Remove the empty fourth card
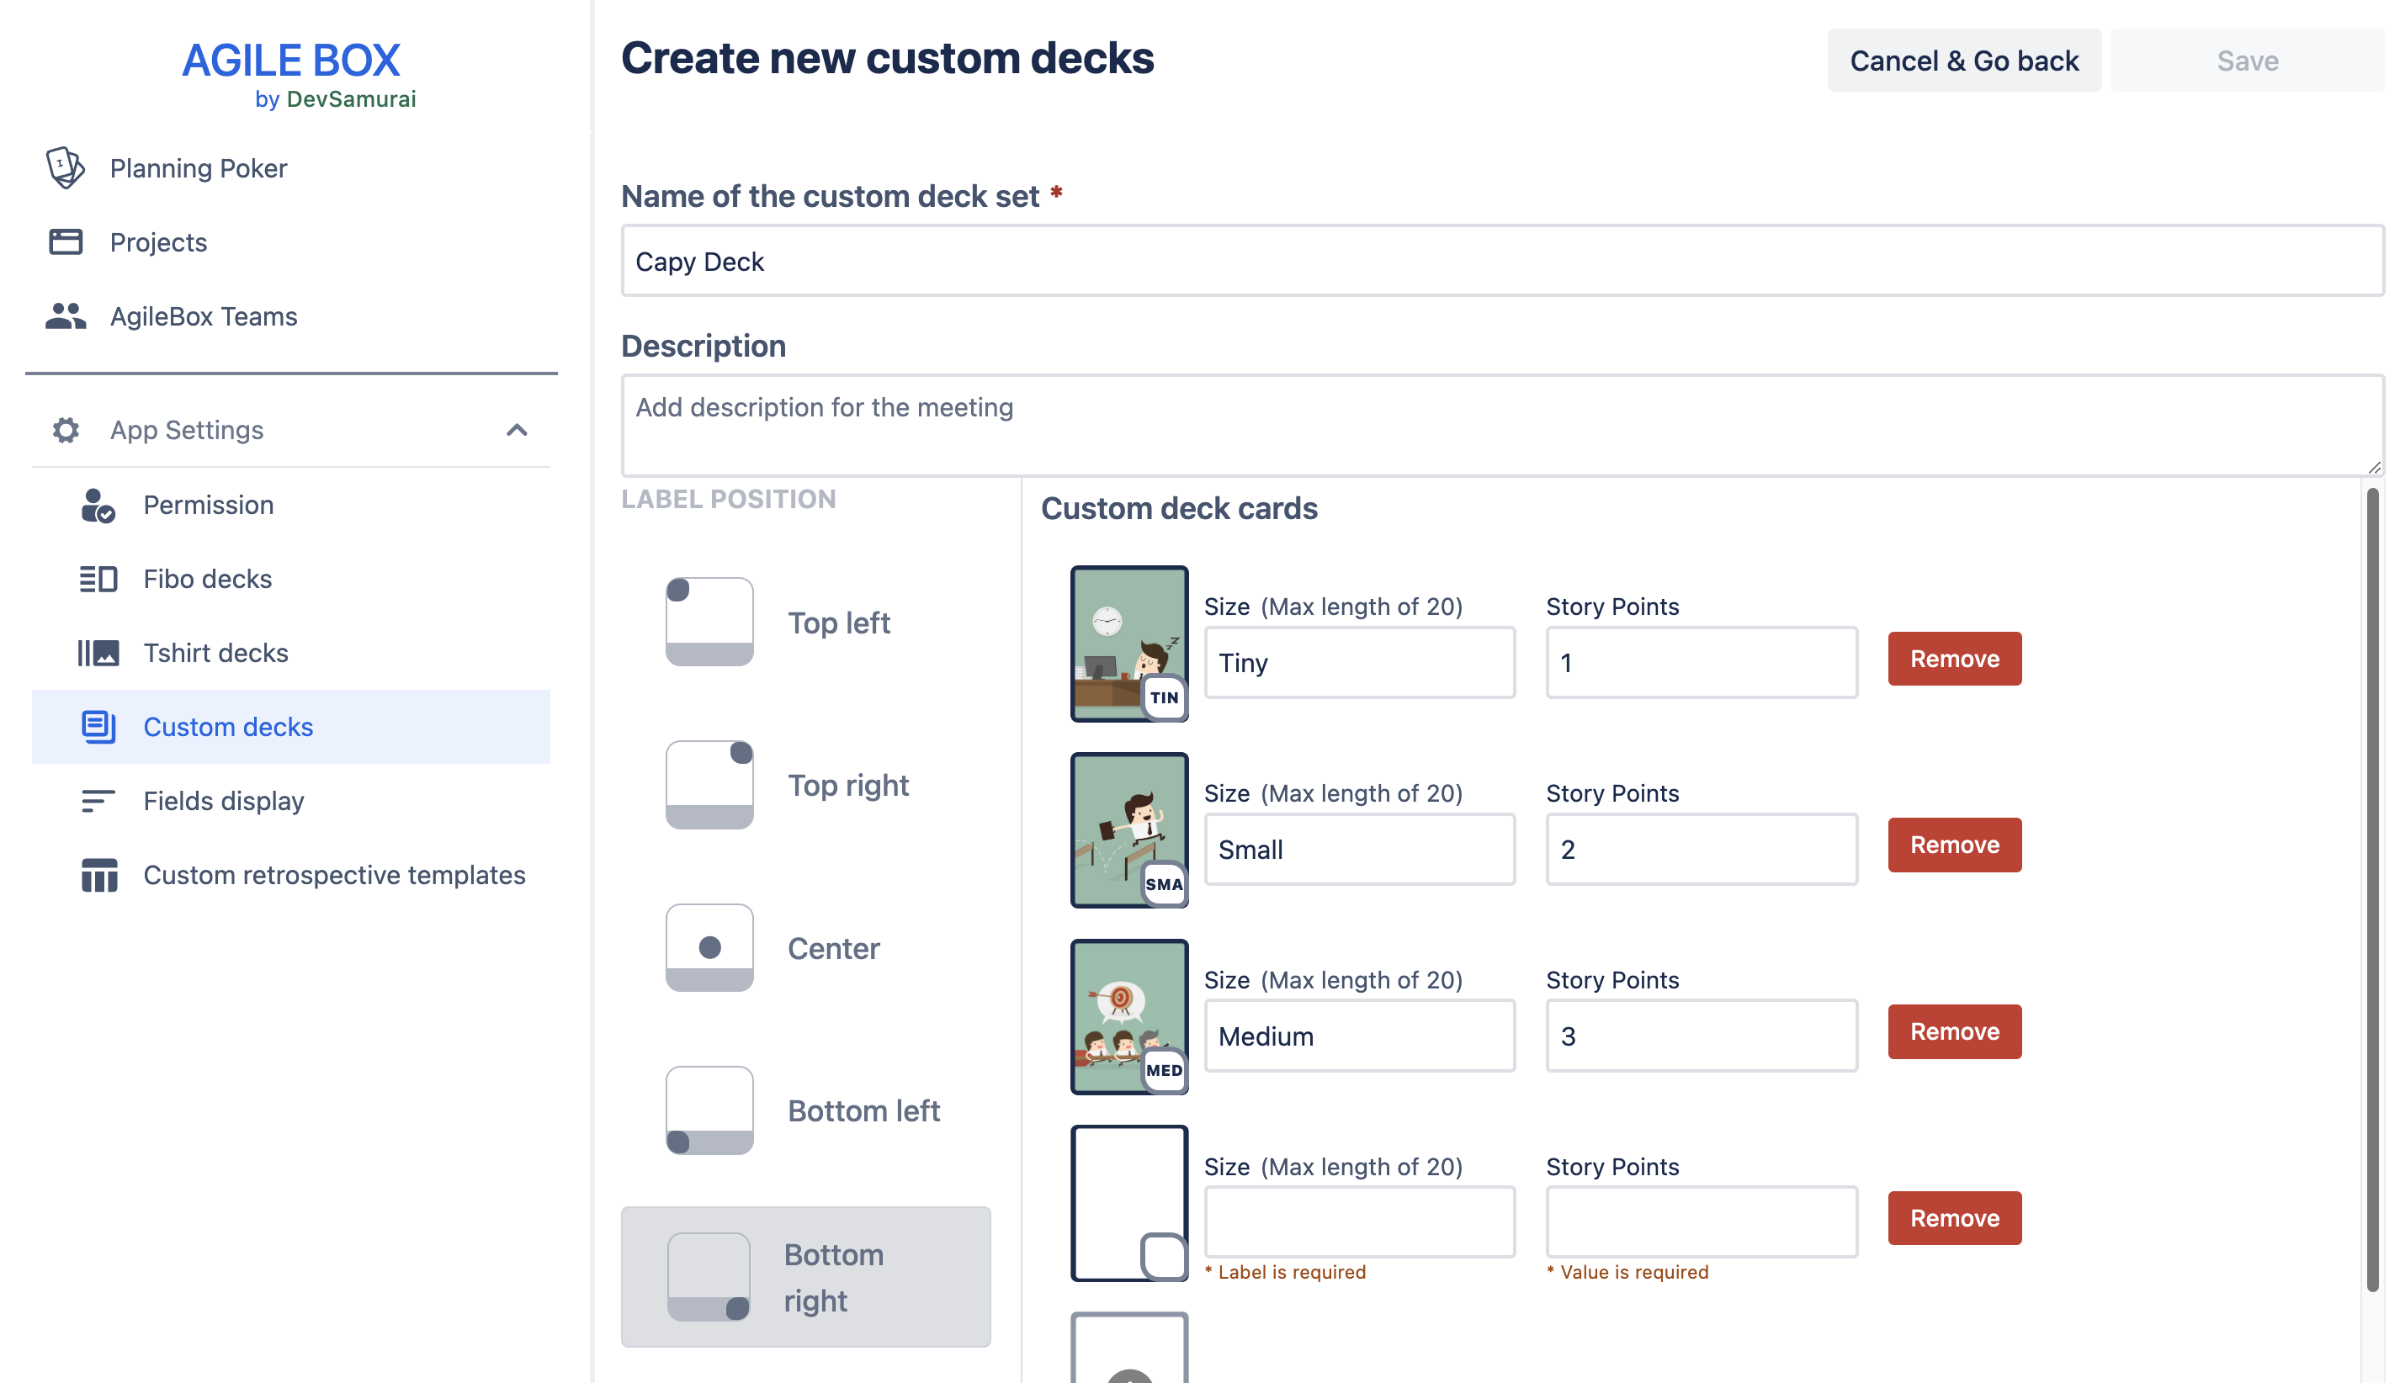Screen dimensions: 2400x1383 pos(1953,1218)
